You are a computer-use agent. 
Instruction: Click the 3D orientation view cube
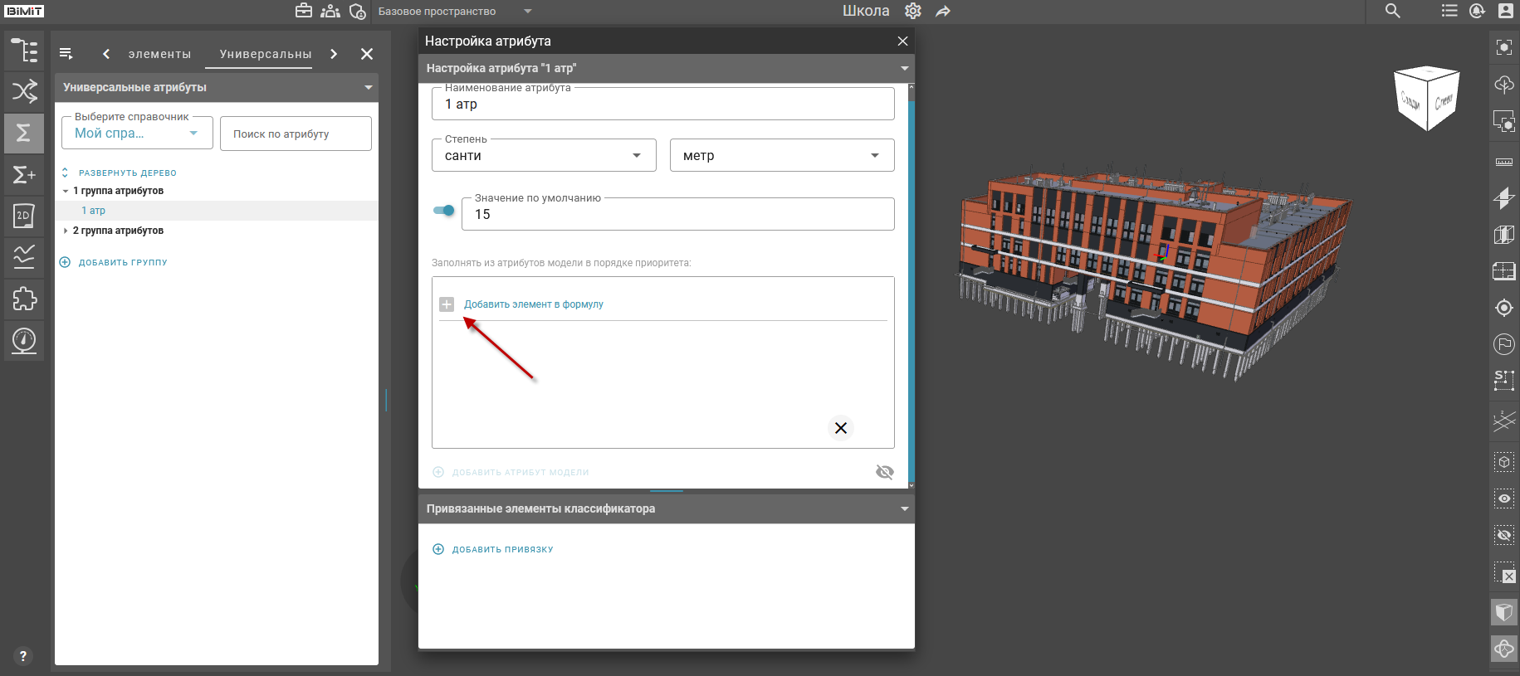click(x=1427, y=98)
